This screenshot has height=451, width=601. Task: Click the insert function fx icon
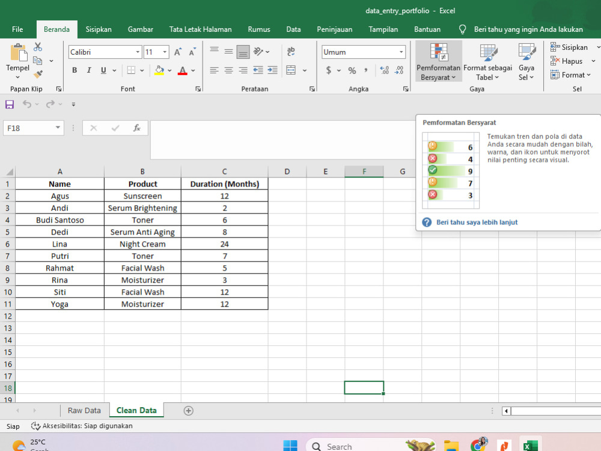coord(137,128)
